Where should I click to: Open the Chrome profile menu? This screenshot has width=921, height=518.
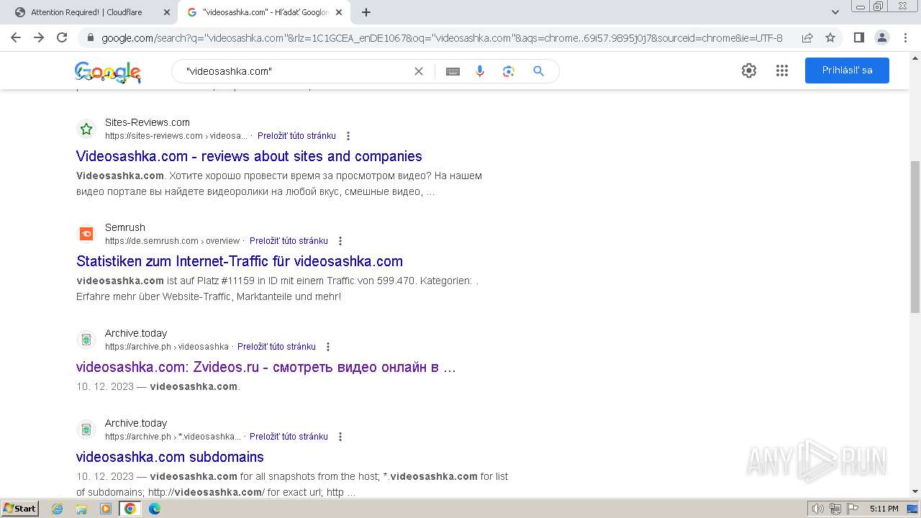881,37
